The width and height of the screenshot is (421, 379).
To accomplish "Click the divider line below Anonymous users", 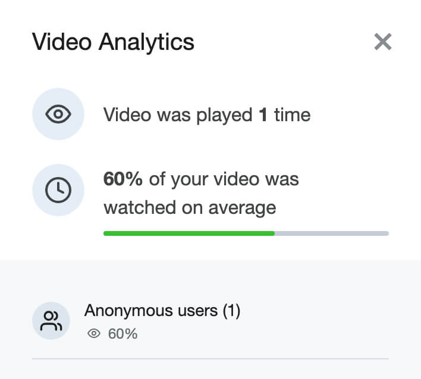I will pyautogui.click(x=211, y=358).
